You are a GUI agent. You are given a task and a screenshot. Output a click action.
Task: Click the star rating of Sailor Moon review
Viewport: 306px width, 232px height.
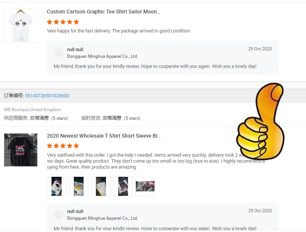pyautogui.click(x=63, y=22)
